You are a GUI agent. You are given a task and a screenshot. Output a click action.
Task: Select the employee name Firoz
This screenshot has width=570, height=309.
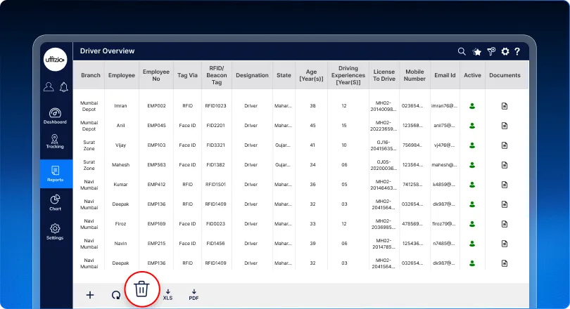tap(121, 224)
